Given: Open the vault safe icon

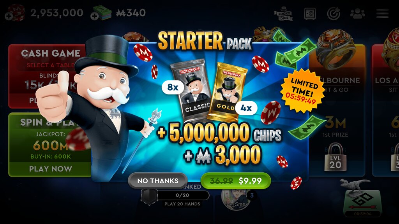Looking at the screenshot, I should tap(310, 14).
